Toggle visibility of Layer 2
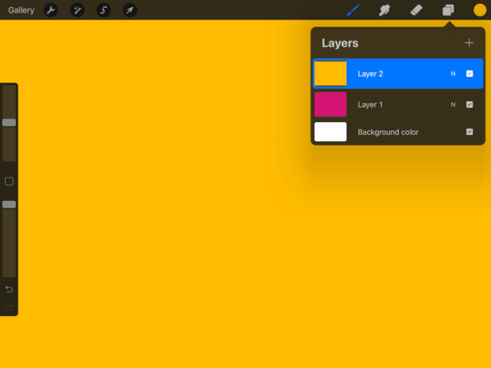Screen dimensions: 491x368 click(470, 73)
